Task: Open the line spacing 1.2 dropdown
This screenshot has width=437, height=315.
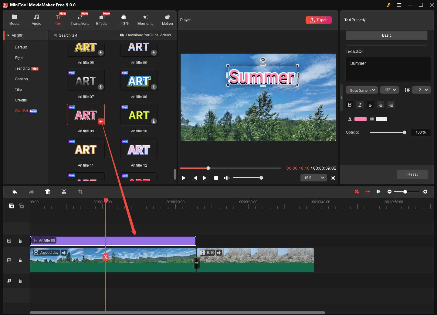Action: (x=421, y=90)
